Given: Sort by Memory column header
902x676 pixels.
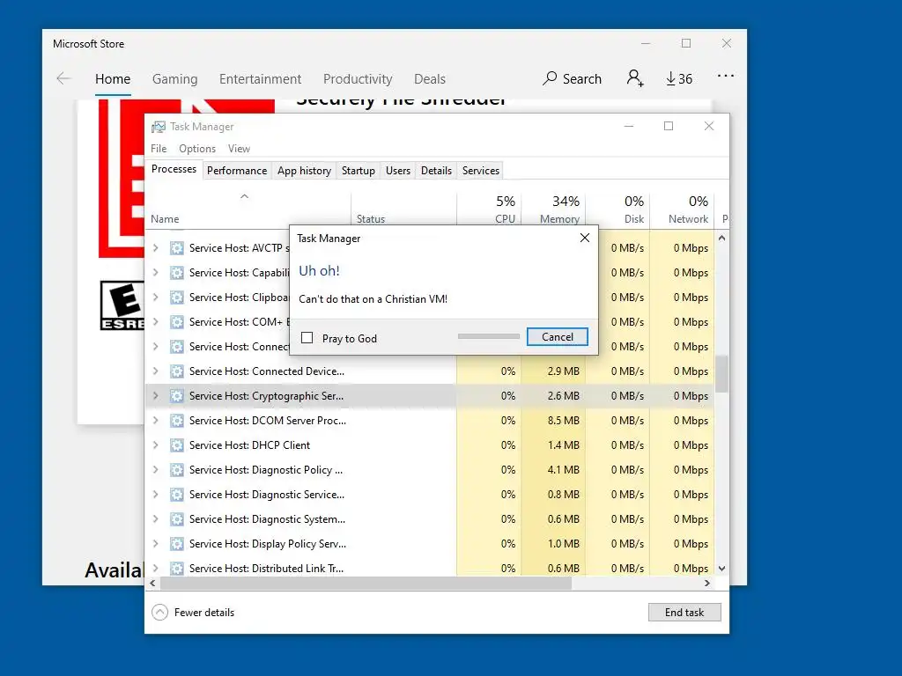Looking at the screenshot, I should click(x=553, y=209).
